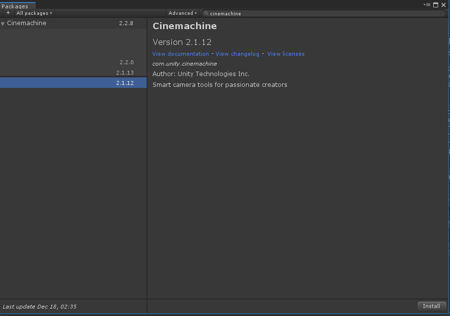Close the Packages window
This screenshot has height=316, width=450.
(443, 5)
